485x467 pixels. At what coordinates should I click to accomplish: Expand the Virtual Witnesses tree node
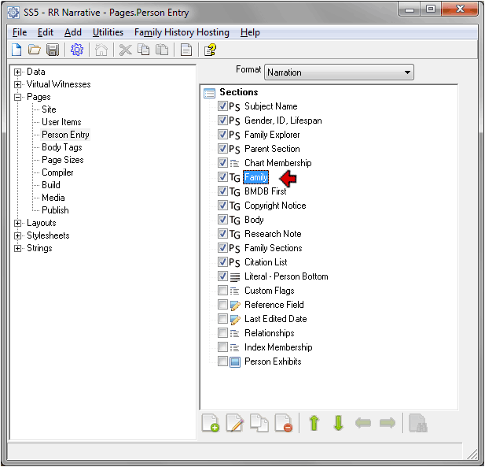17,84
